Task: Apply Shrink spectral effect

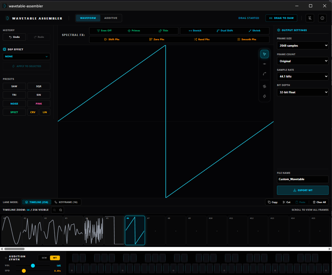Action: 254,30
